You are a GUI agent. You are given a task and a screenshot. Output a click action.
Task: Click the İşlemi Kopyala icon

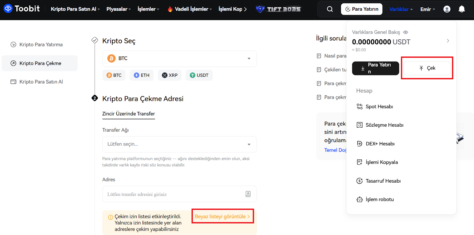[x=359, y=162]
